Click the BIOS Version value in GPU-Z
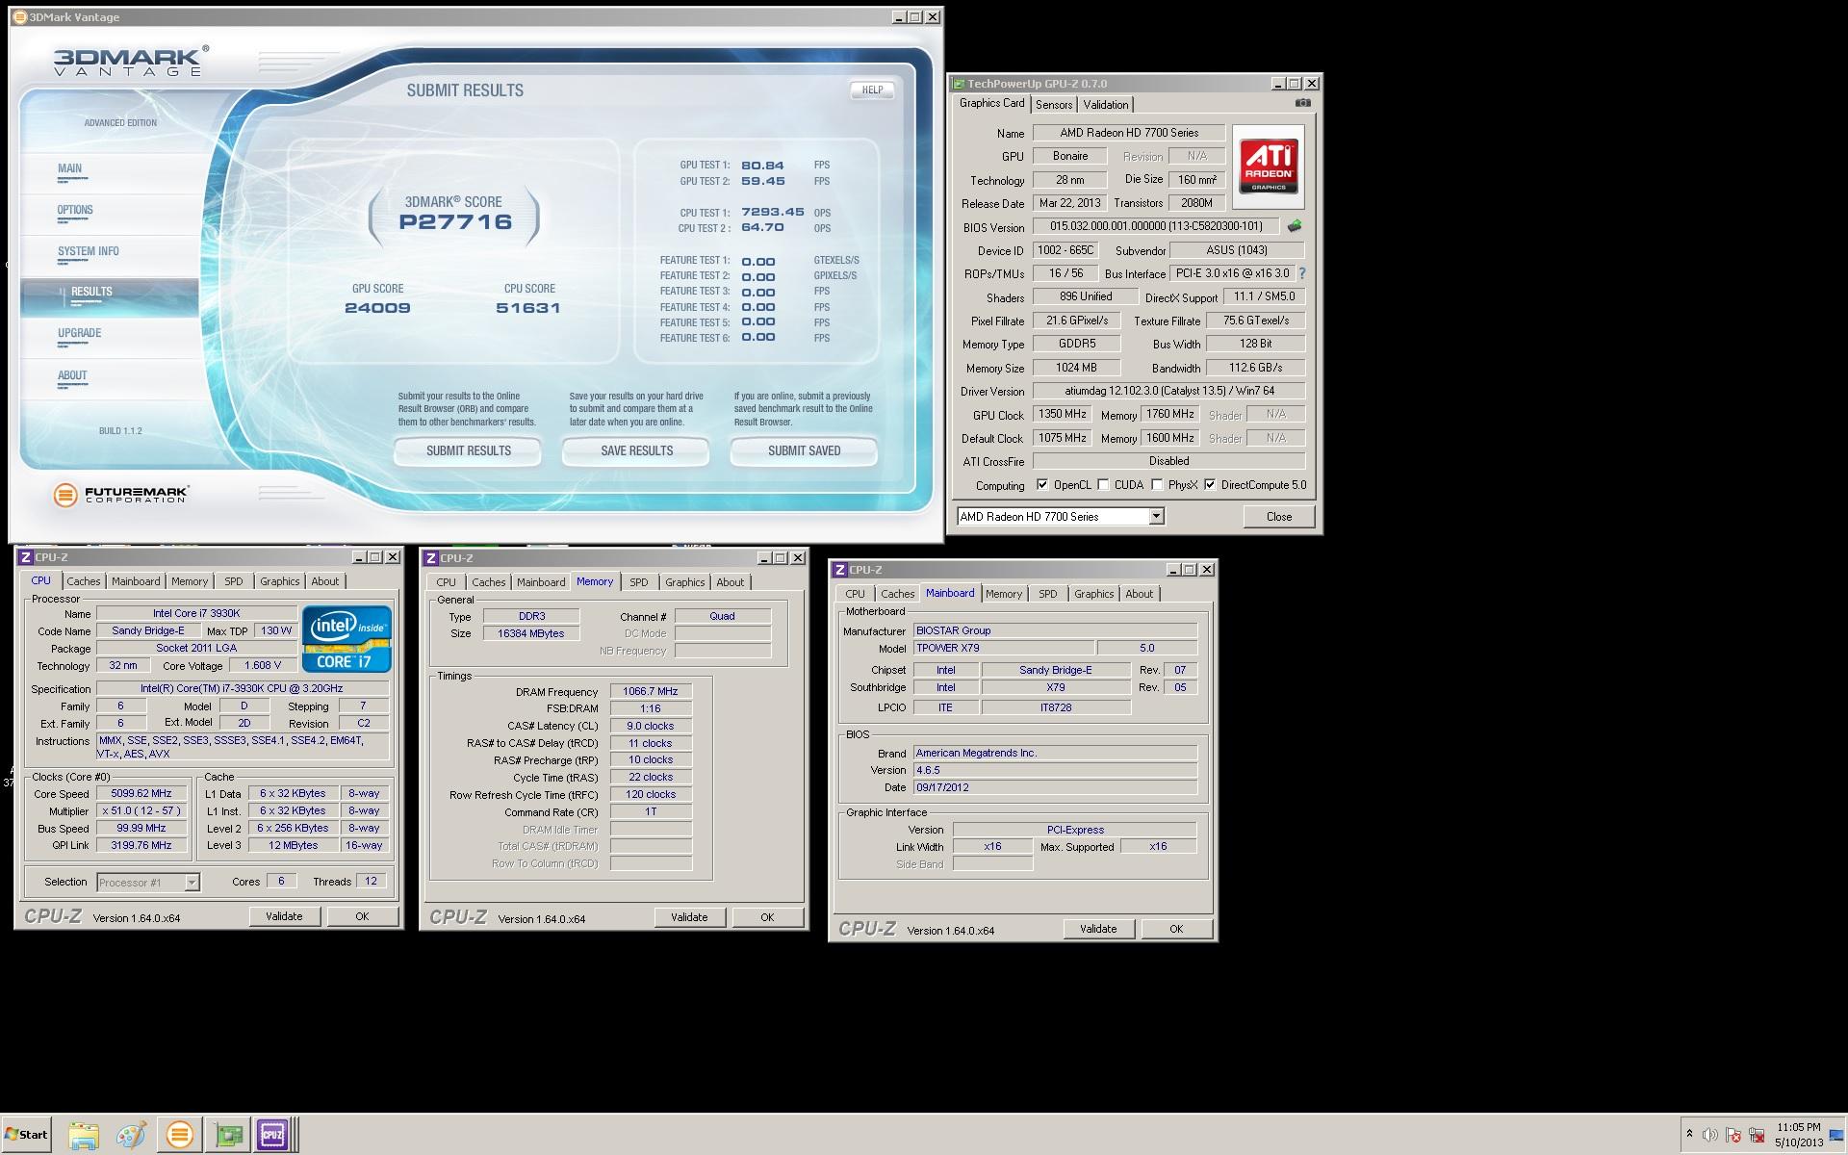 pyautogui.click(x=1155, y=227)
